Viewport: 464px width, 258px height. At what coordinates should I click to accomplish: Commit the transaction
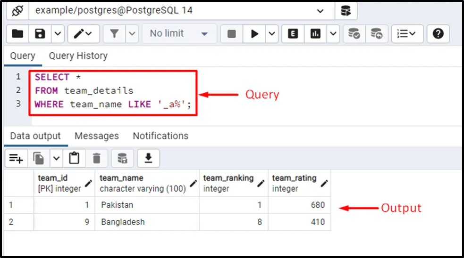coord(354,33)
